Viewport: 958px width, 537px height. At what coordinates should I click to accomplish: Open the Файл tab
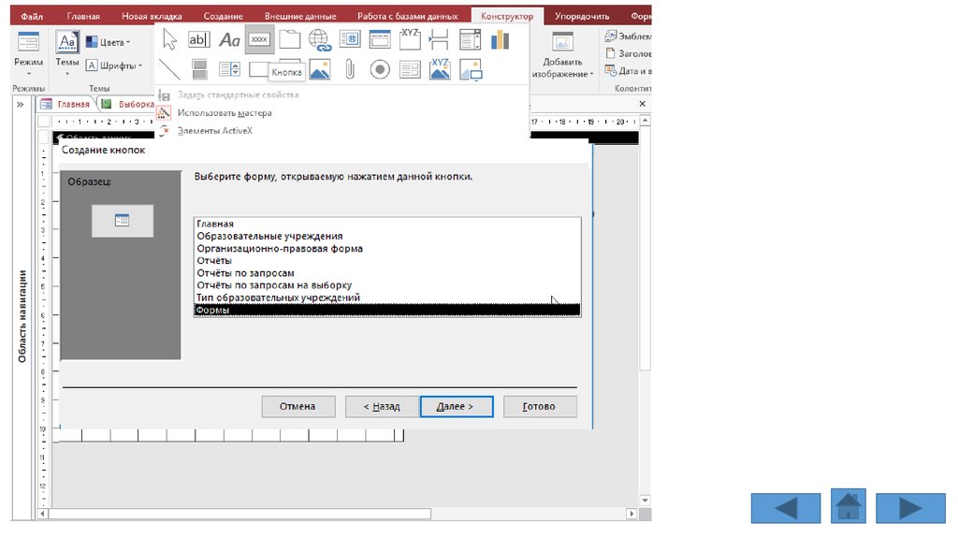coord(32,17)
